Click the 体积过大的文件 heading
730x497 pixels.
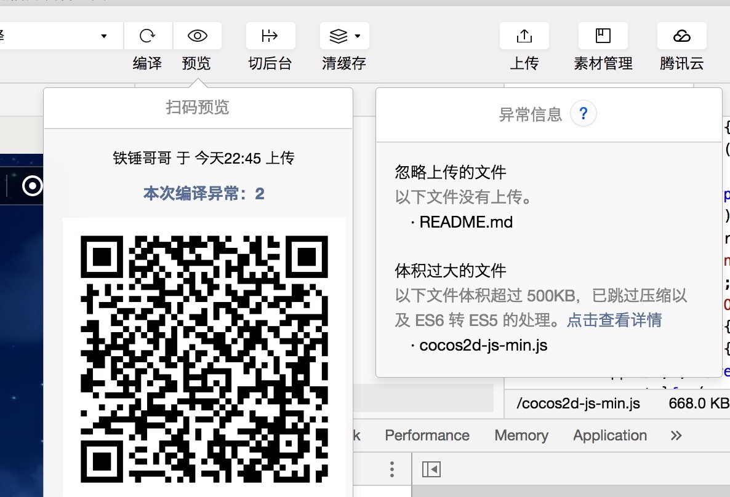pos(450,271)
